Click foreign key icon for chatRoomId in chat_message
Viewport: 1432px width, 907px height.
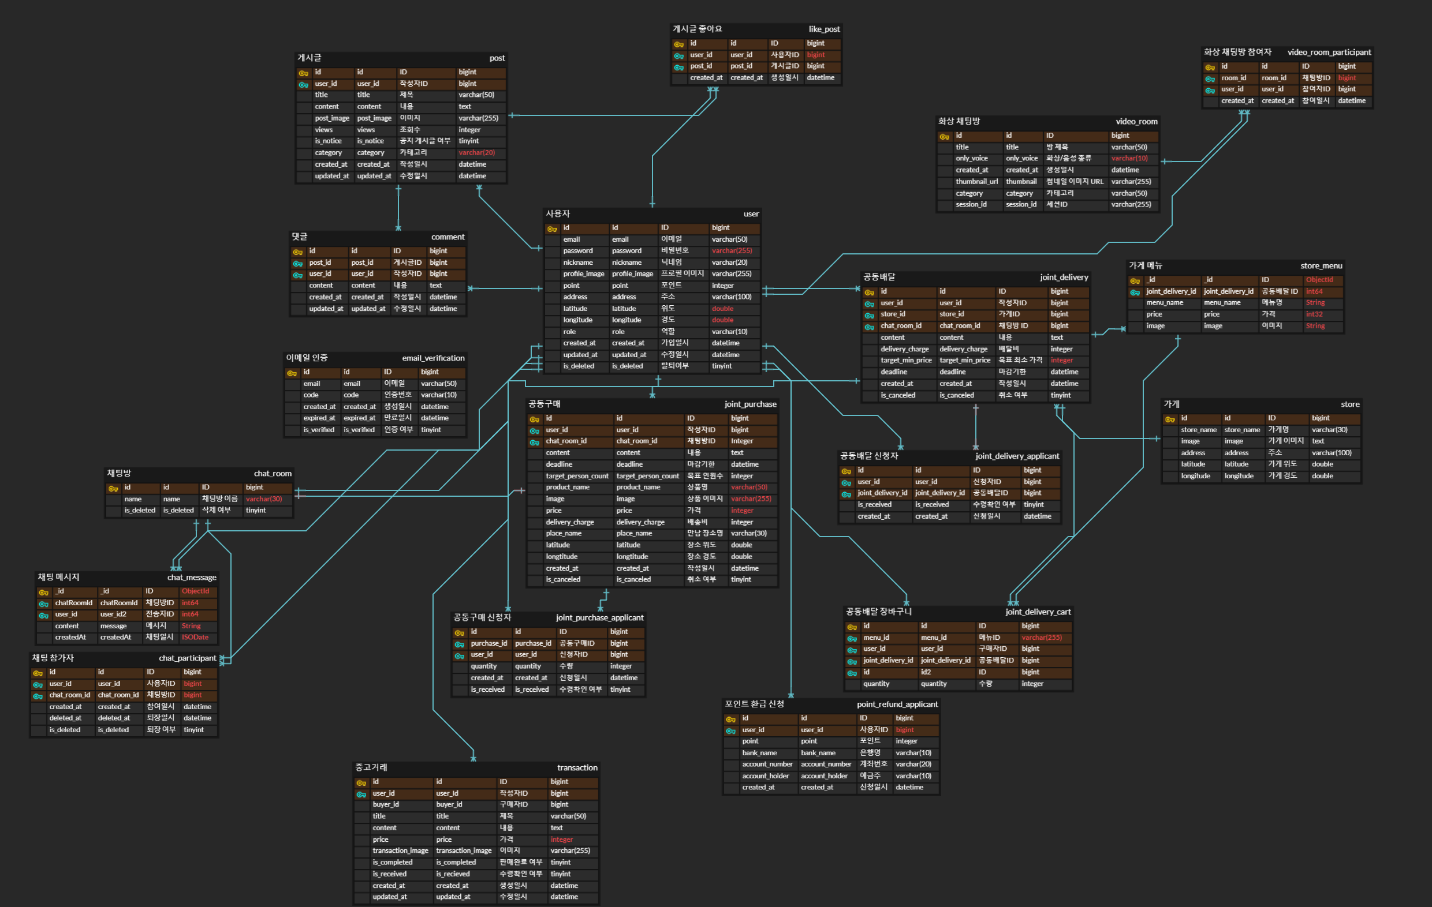point(43,604)
